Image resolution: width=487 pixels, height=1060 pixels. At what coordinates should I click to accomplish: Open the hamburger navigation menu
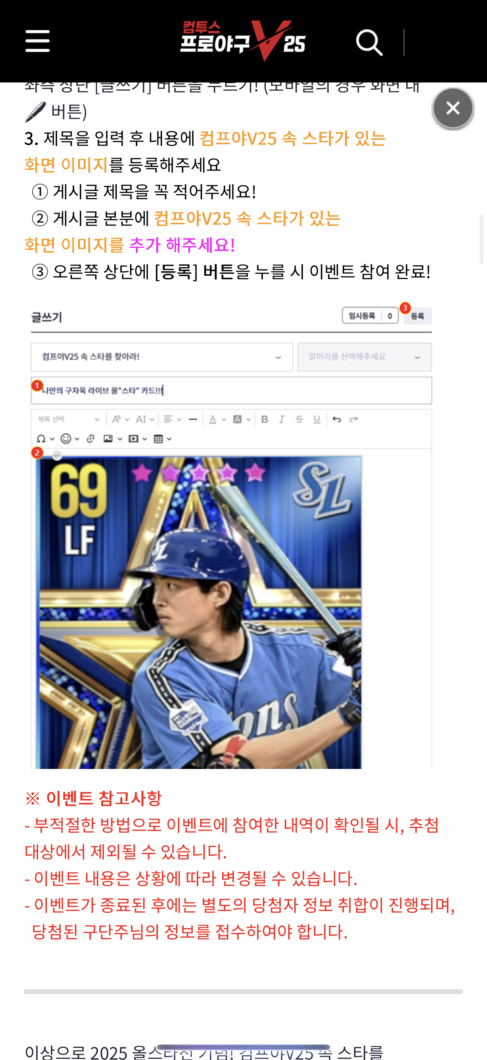coord(38,41)
